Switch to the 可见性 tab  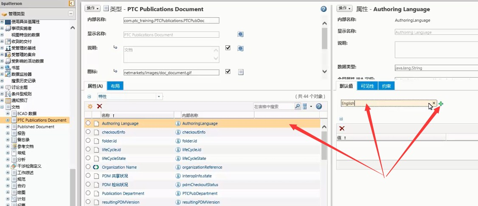tap(367, 86)
